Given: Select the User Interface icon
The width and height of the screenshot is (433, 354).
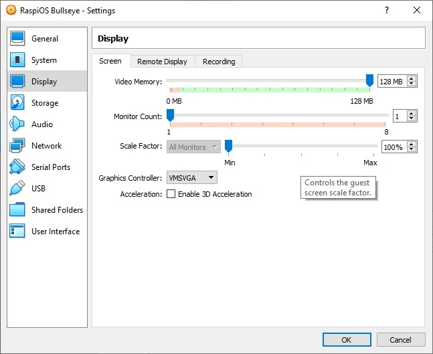Looking at the screenshot, I should (17, 231).
